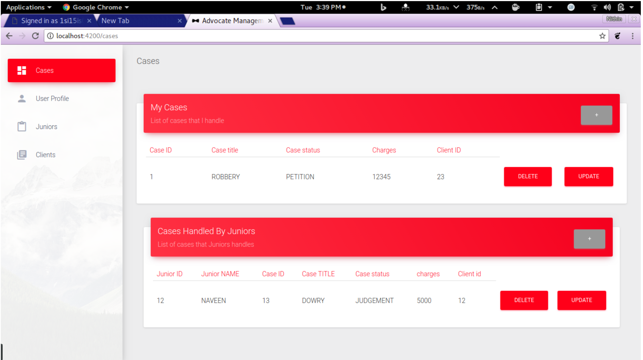Open Chrome's three-dot menu
Viewport: 643px width, 360px height.
tap(632, 36)
